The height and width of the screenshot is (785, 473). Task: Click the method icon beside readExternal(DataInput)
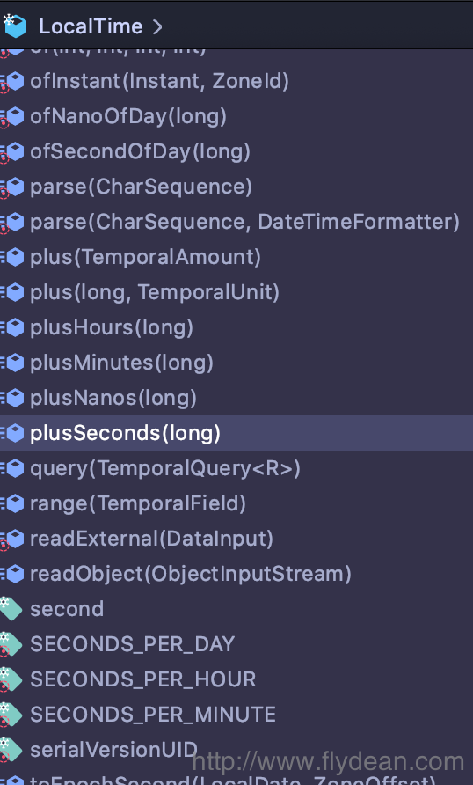click(x=12, y=539)
